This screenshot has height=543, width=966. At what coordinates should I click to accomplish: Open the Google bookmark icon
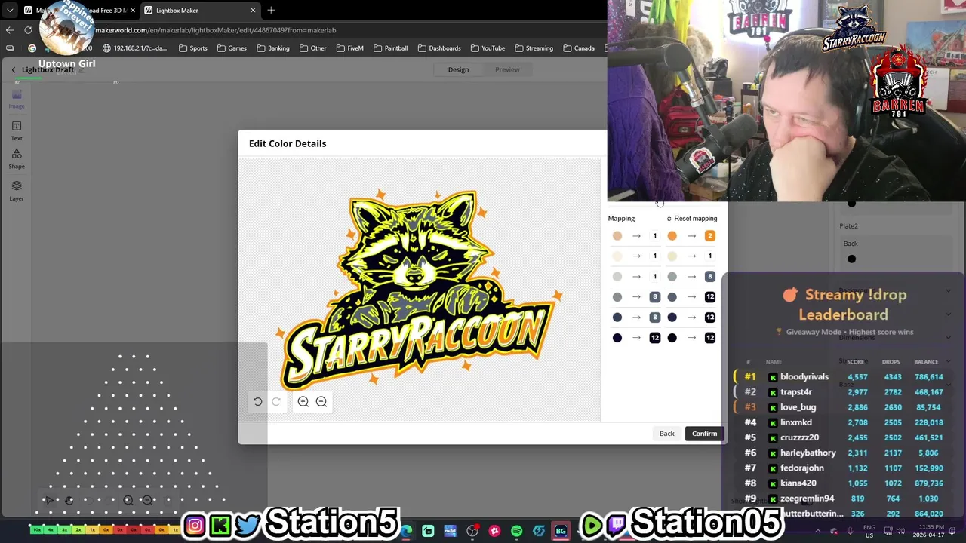click(32, 48)
